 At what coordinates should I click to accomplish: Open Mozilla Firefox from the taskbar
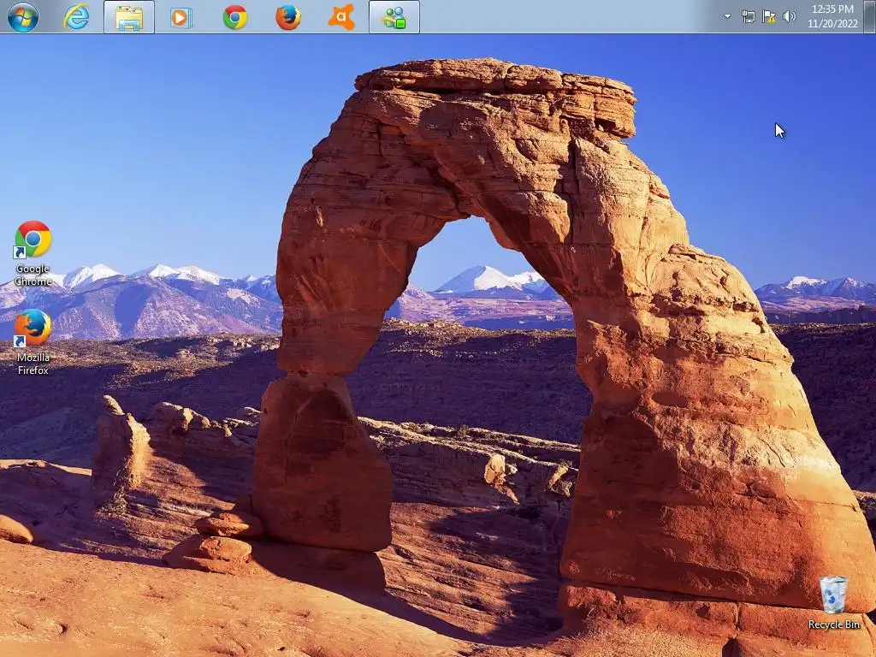pyautogui.click(x=288, y=17)
